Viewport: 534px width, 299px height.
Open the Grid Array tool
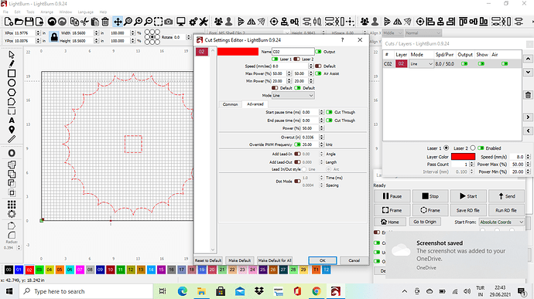12,205
